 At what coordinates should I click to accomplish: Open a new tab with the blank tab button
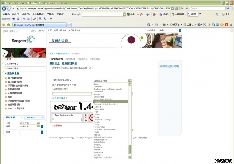[x=69, y=25]
